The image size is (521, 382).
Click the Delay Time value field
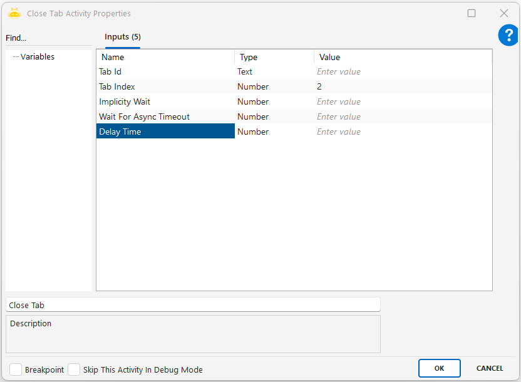[x=403, y=132]
